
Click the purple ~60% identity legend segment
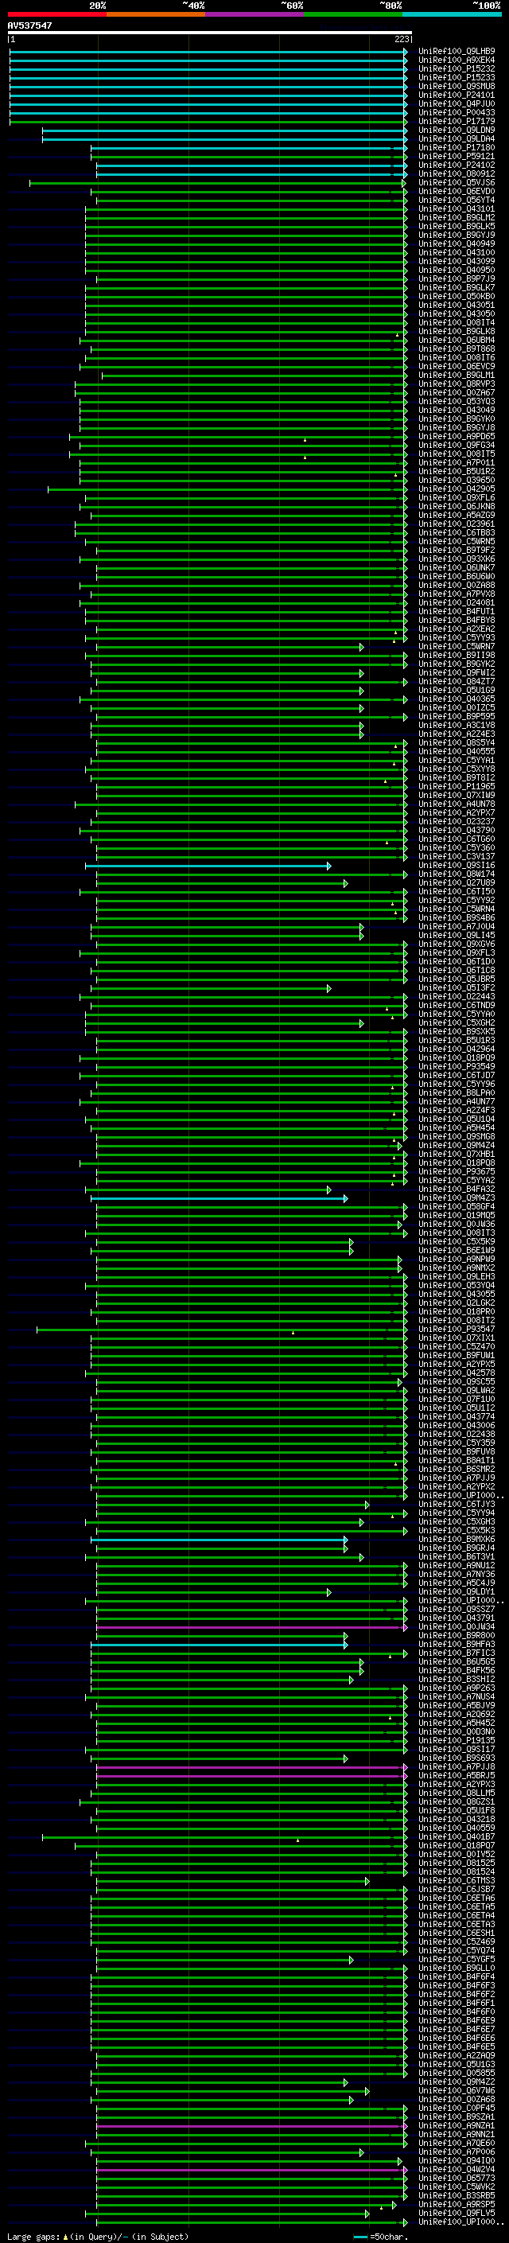pyautogui.click(x=254, y=15)
